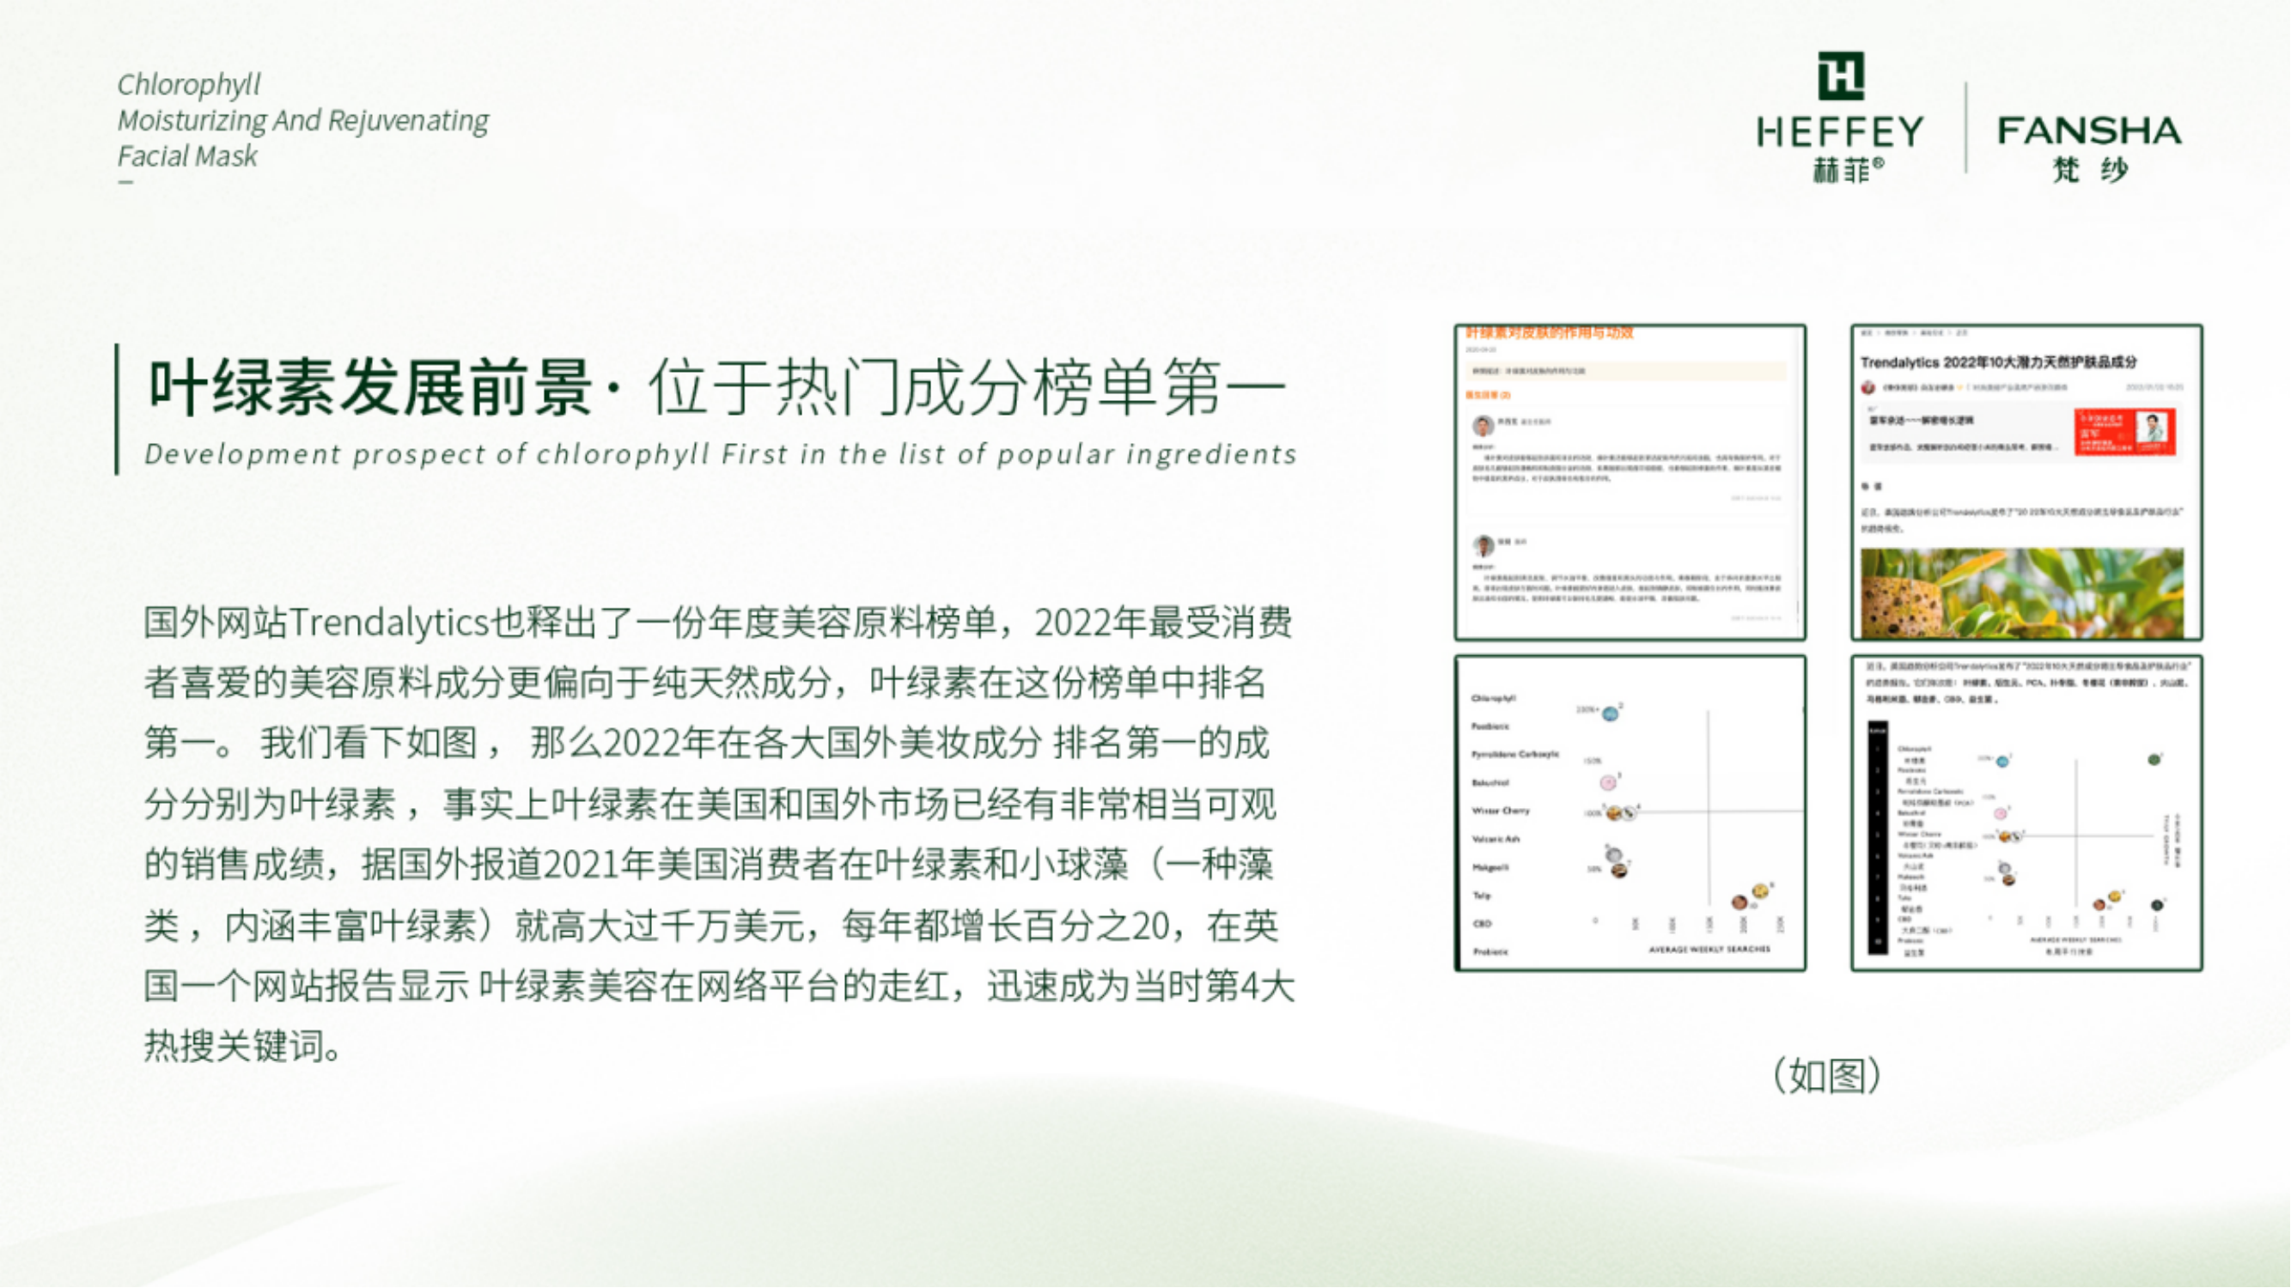The image size is (2291, 1288).
Task: Click the yellow Tulip bubble in the bottom-left chart
Action: click(x=1759, y=891)
